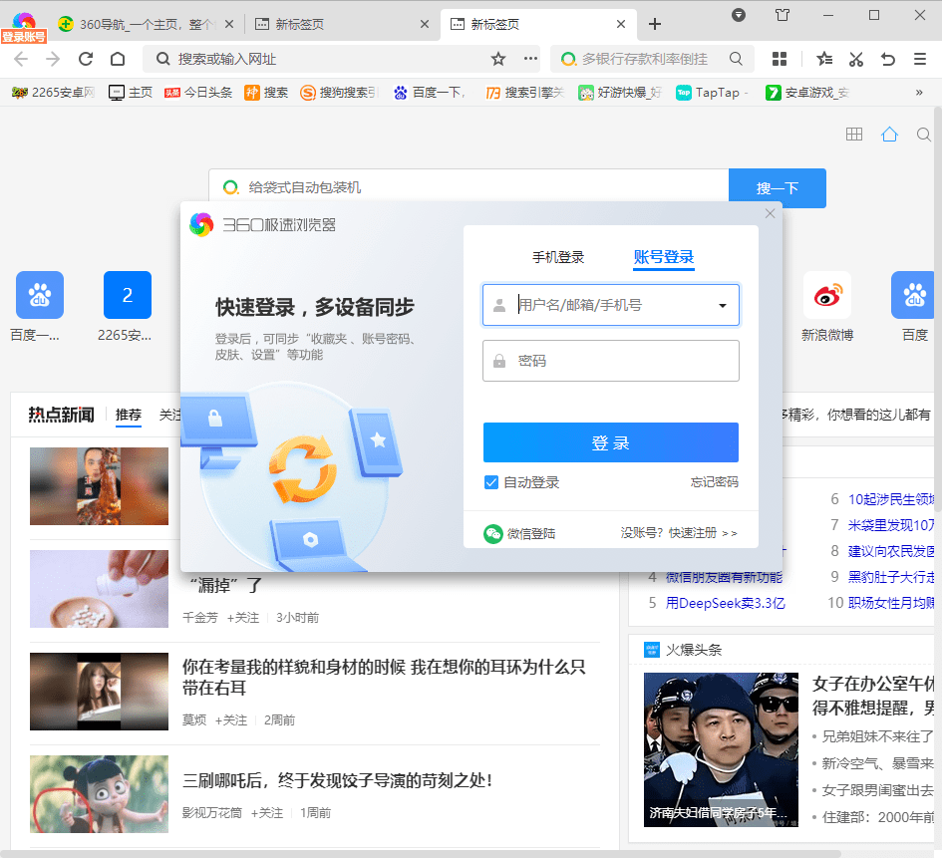Open the screenshot scissors tool
Viewport: 942px width, 858px height.
[x=855, y=59]
